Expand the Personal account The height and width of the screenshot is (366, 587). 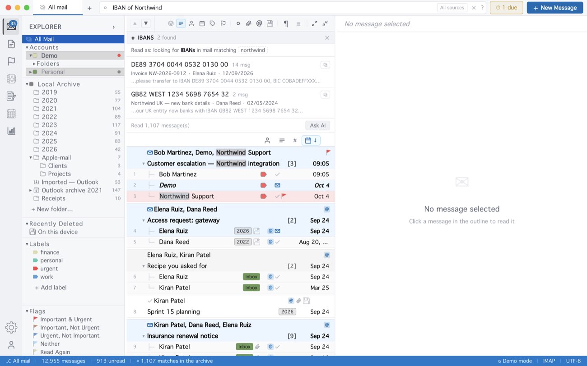click(x=31, y=72)
